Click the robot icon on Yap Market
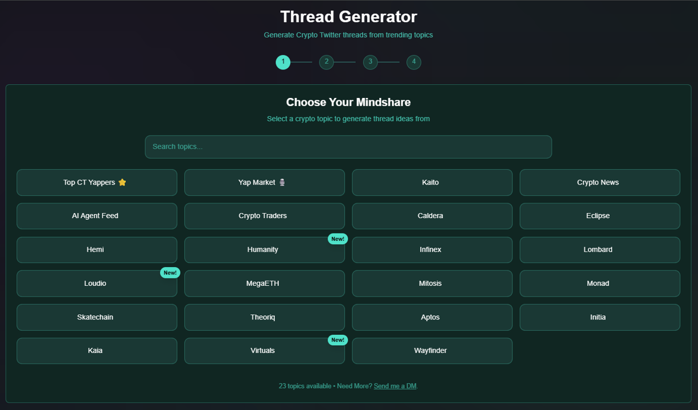Image resolution: width=698 pixels, height=410 pixels. tap(282, 182)
